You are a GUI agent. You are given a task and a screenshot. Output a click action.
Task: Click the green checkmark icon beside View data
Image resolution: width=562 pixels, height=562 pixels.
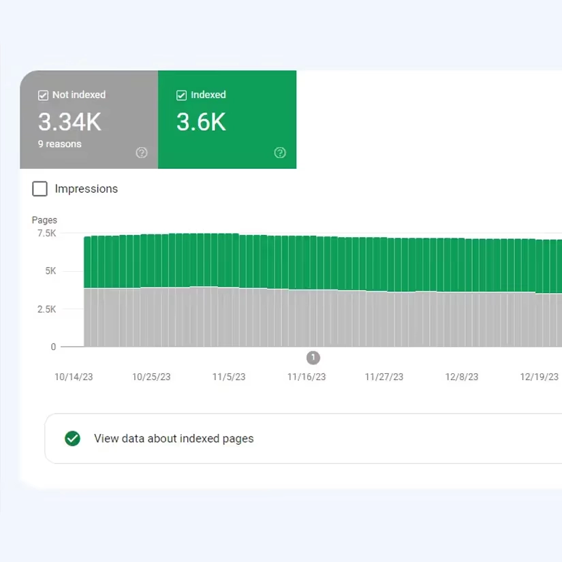(72, 438)
